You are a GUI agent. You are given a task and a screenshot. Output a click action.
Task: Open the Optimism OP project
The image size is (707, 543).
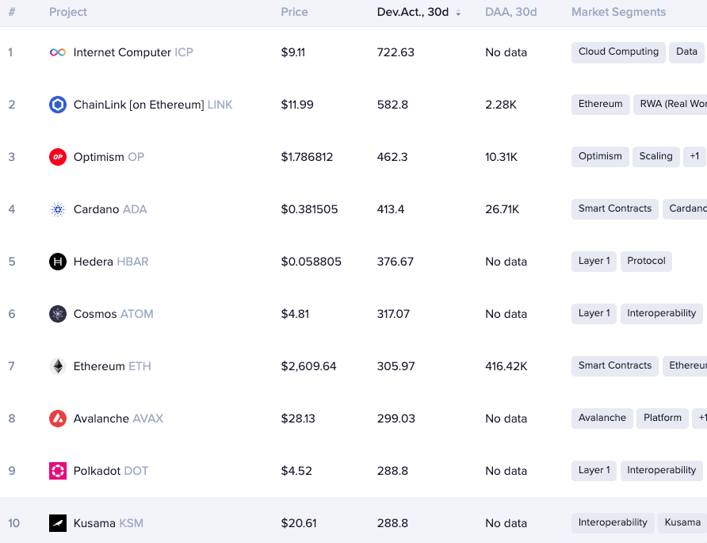[109, 157]
